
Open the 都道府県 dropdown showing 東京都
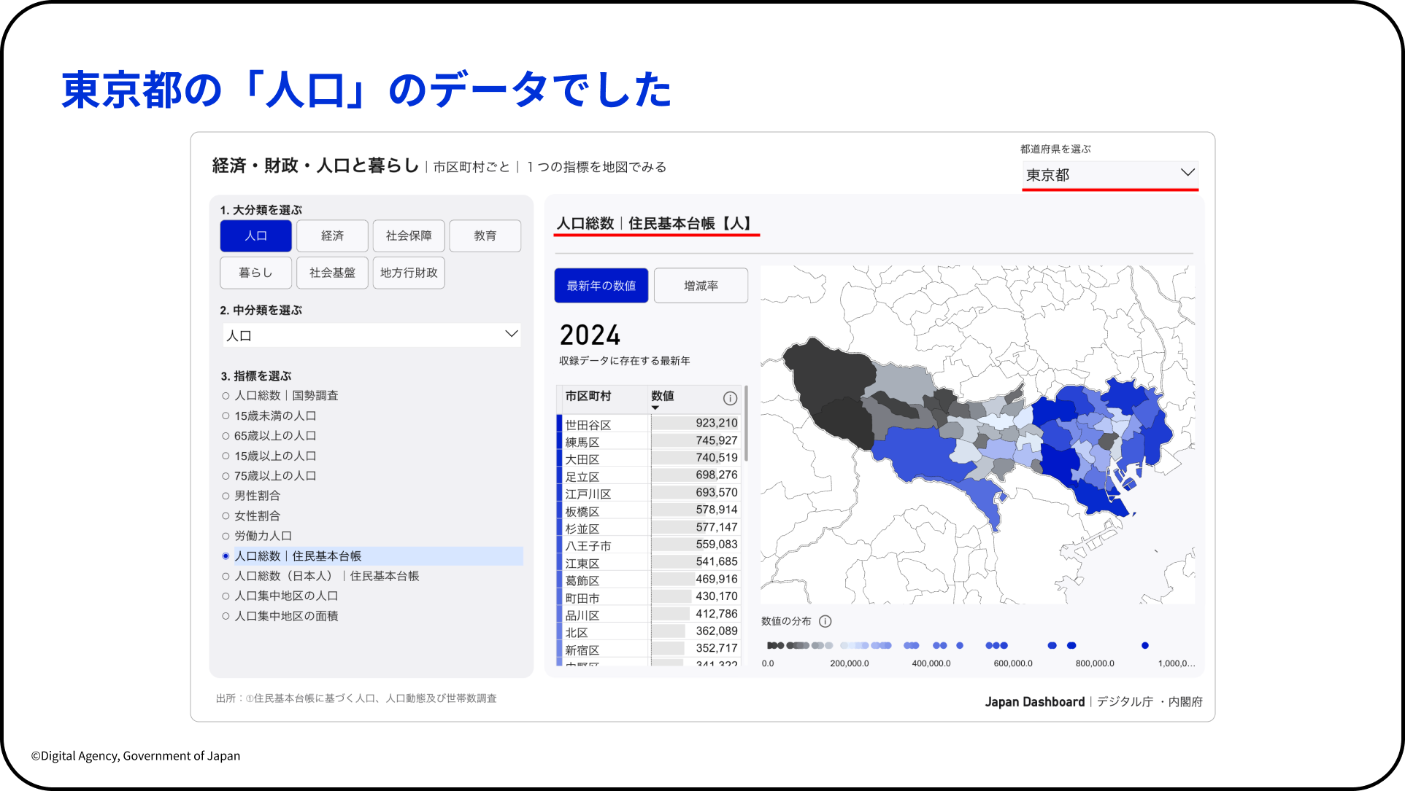1109,174
